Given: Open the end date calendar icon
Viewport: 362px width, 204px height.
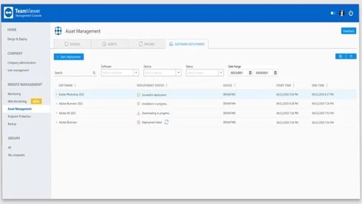Looking at the screenshot, I should (x=275, y=73).
